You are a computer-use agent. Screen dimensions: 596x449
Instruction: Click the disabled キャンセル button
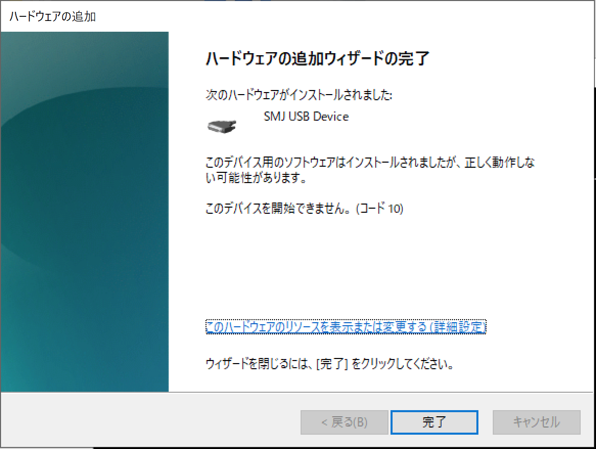(536, 422)
